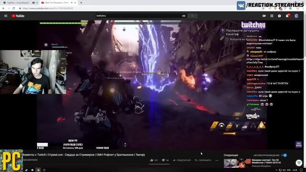Dislike the video with thumbs down
306x172 pixels.
coord(164,160)
